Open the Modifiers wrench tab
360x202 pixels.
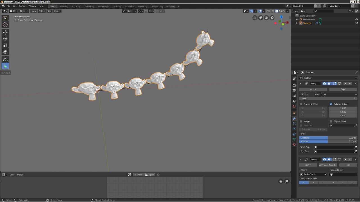294,118
